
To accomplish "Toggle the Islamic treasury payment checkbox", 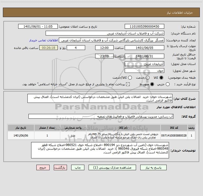I will (x=128, y=84).
